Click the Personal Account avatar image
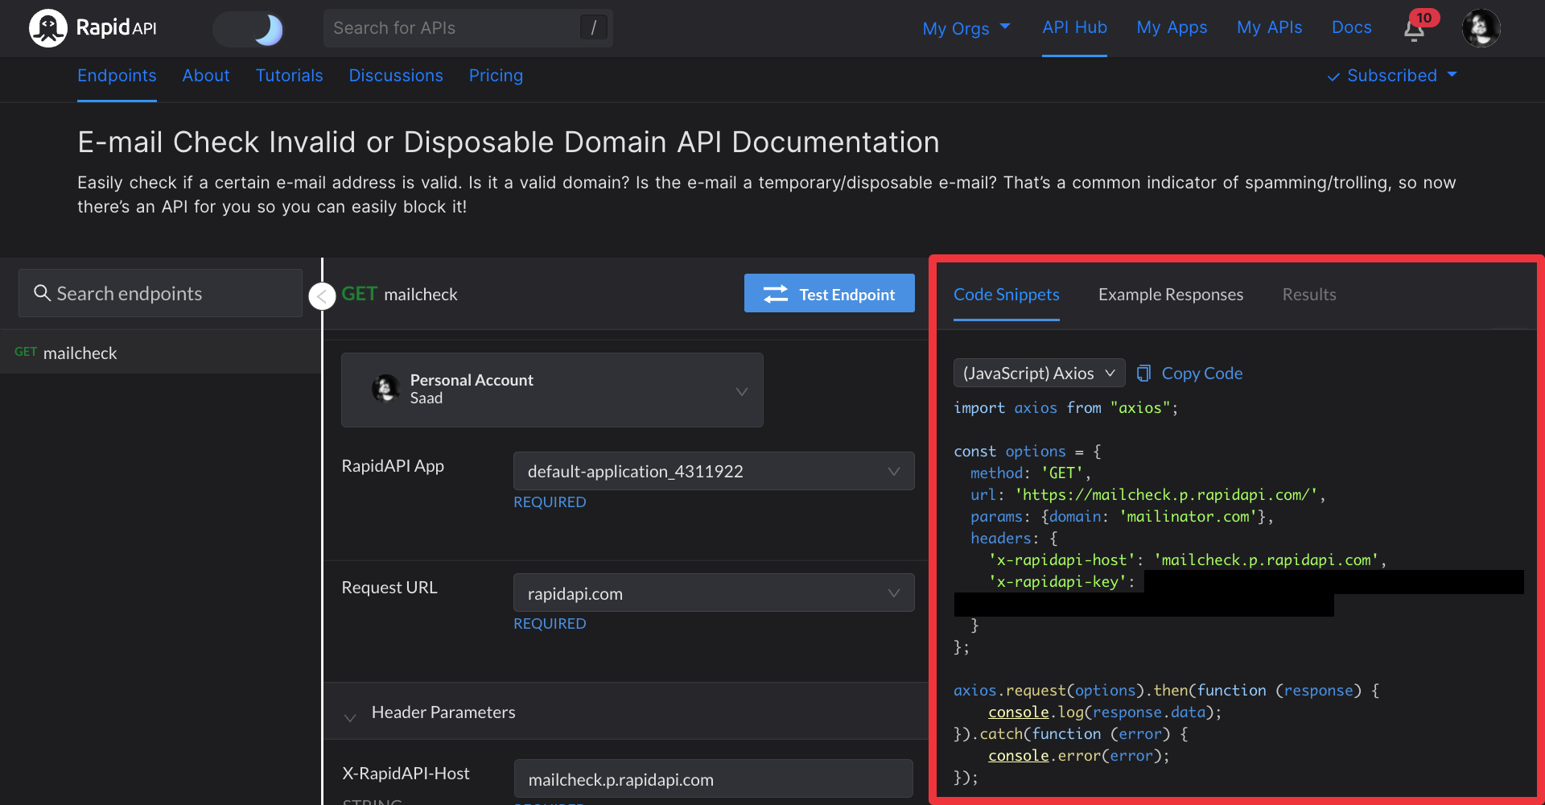The image size is (1545, 805). click(386, 389)
